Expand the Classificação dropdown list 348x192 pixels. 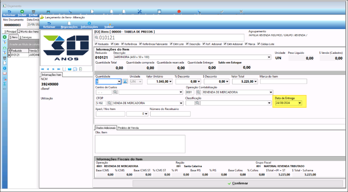tap(269, 103)
